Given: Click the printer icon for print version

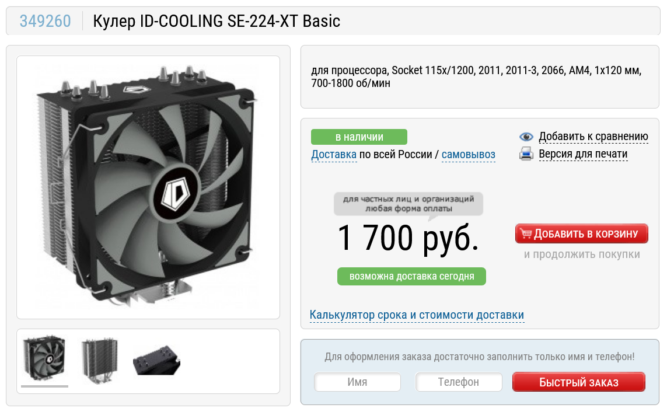Looking at the screenshot, I should click(x=526, y=154).
